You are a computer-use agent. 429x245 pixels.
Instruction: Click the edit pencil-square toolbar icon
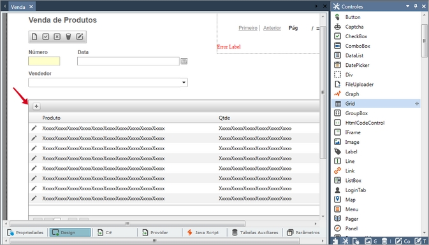(x=80, y=37)
